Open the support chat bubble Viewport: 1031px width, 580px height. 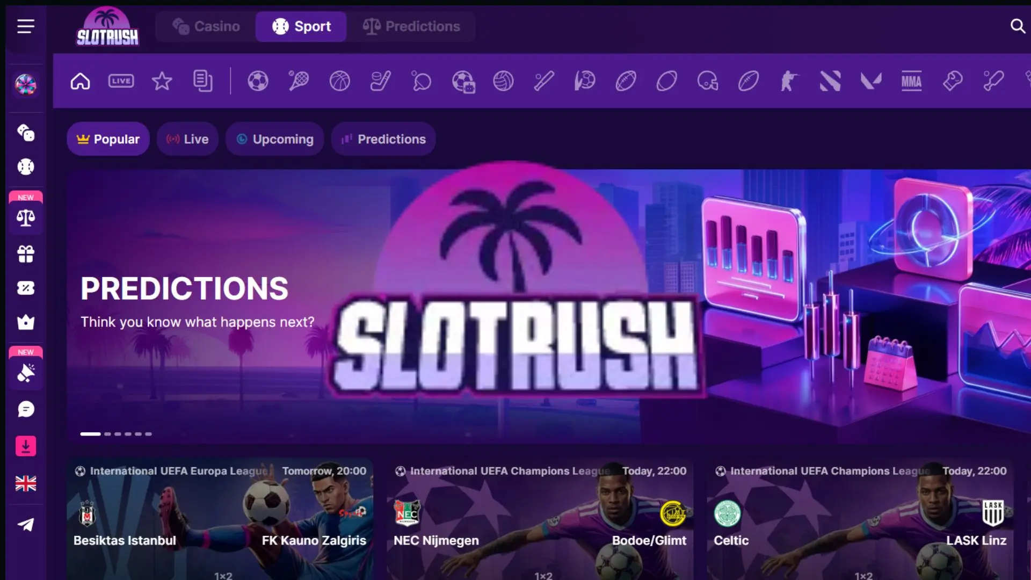coord(25,409)
